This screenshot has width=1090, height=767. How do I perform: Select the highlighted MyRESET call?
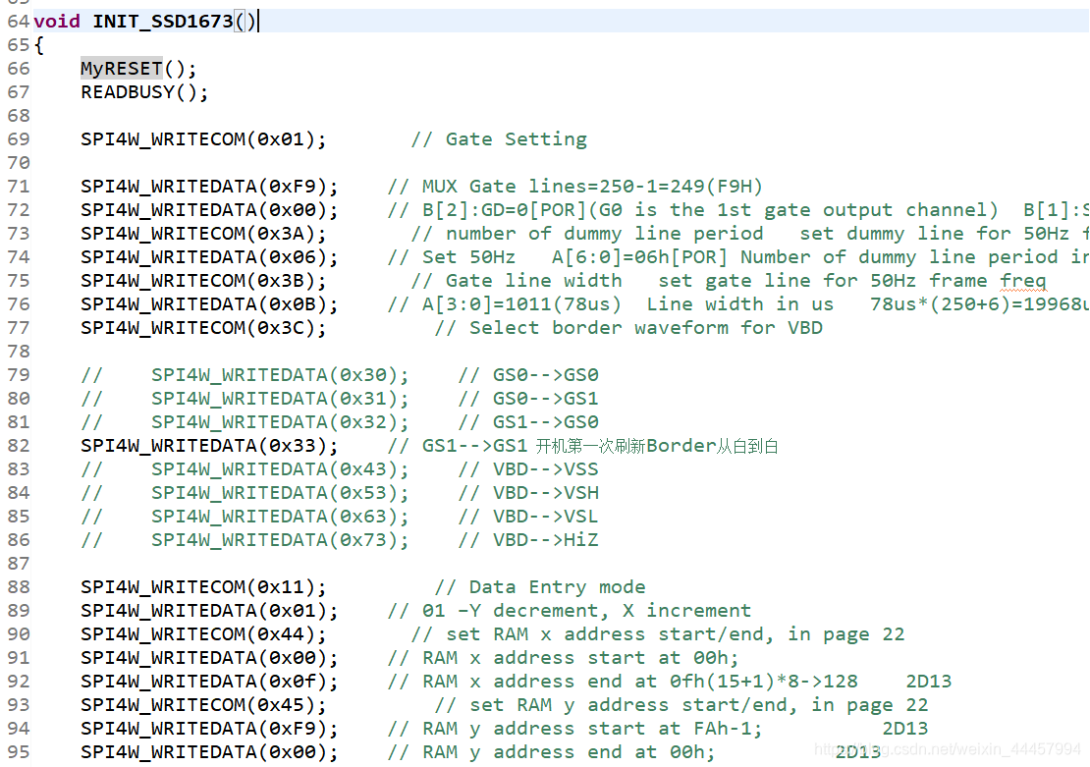pos(122,68)
